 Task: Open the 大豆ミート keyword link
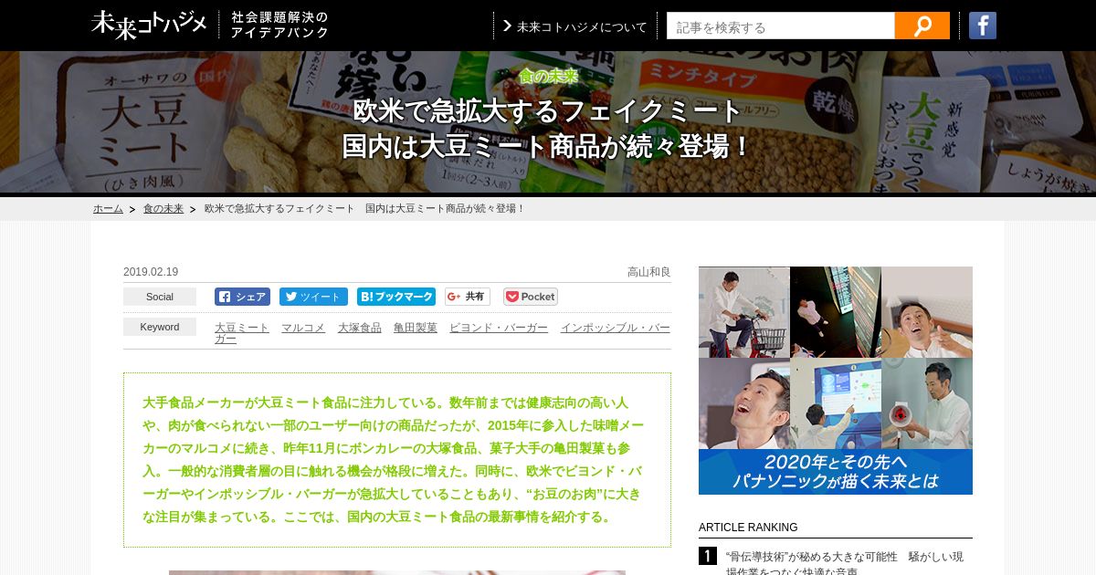[x=242, y=328]
